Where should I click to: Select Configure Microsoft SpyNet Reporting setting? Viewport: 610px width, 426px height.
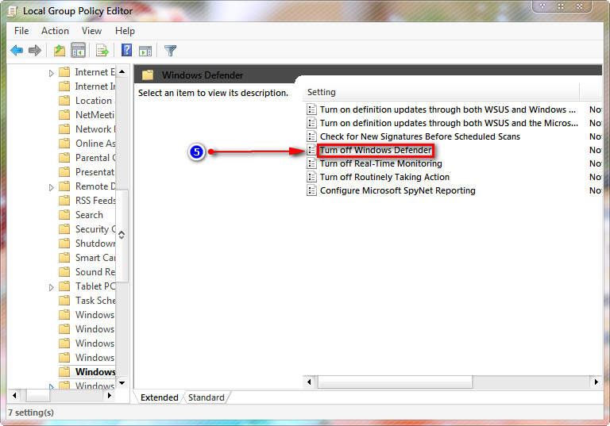pyautogui.click(x=398, y=190)
